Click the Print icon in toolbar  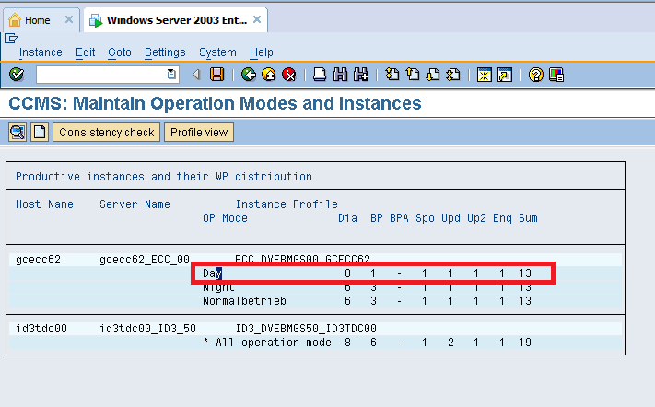pos(320,75)
